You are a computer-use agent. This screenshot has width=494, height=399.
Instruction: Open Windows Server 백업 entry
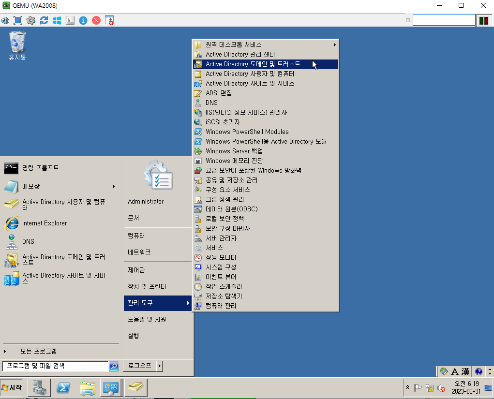[x=266, y=151]
